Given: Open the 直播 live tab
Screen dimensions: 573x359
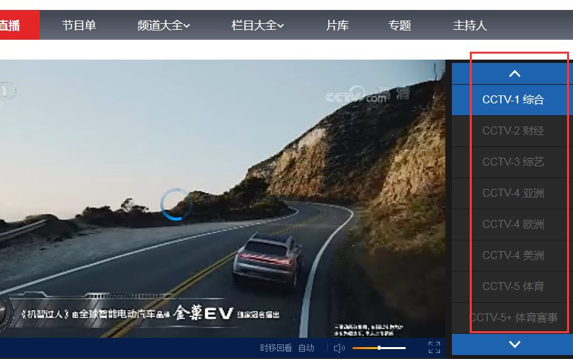Looking at the screenshot, I should 19,25.
